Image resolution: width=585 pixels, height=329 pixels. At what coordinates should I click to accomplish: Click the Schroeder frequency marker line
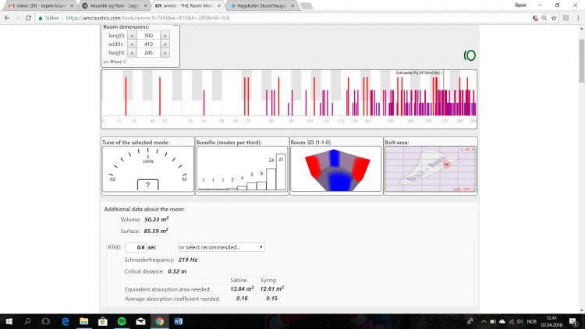click(443, 94)
